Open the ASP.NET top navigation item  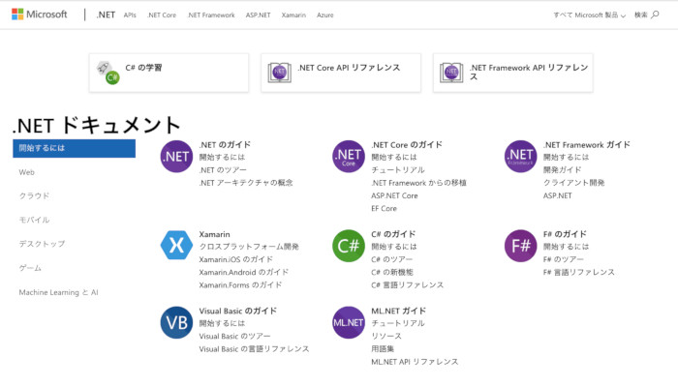point(258,15)
